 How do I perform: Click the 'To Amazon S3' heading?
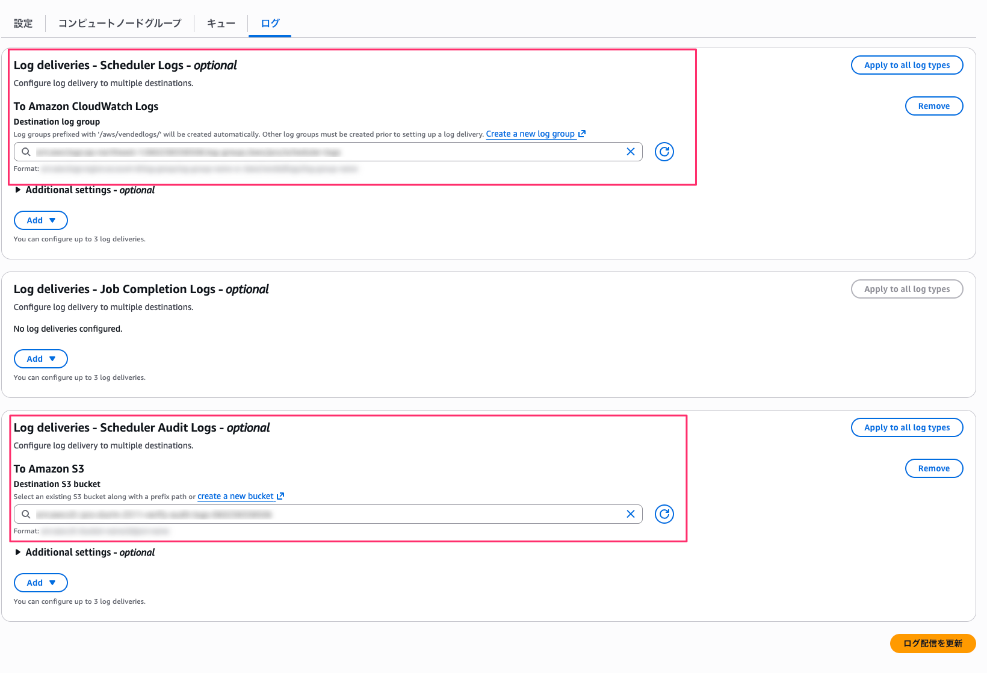click(49, 469)
